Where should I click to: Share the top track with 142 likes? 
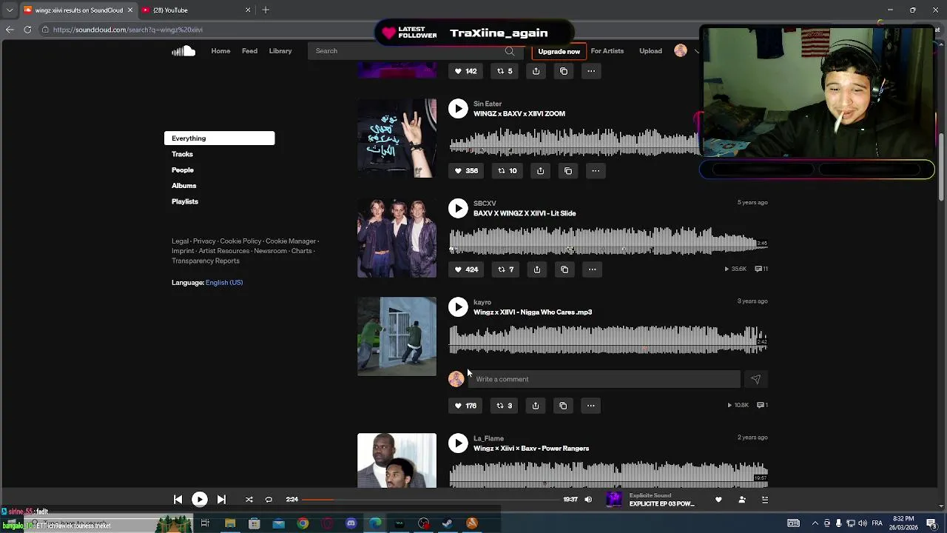coord(536,71)
